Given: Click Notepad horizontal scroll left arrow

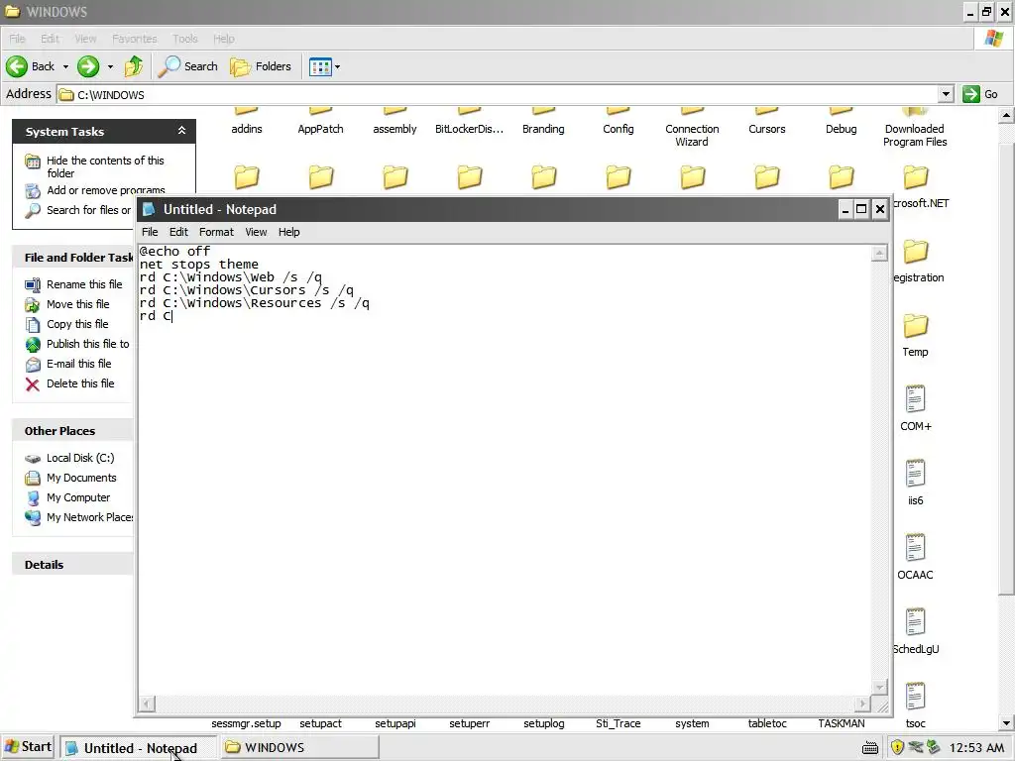Looking at the screenshot, I should (148, 703).
